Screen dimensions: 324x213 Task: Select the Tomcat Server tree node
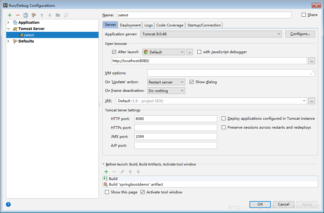click(31, 29)
